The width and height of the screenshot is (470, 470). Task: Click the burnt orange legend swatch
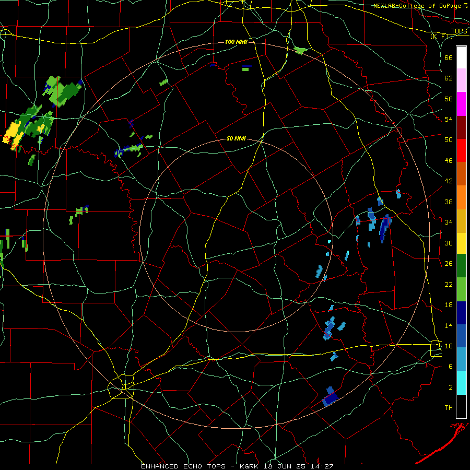click(x=461, y=174)
